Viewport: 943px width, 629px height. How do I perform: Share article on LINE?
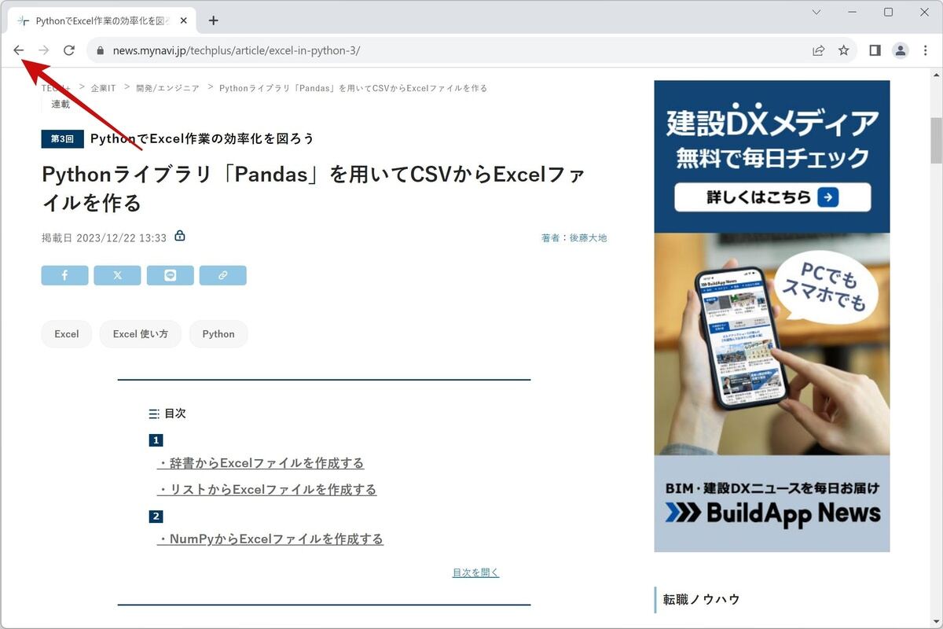(170, 275)
